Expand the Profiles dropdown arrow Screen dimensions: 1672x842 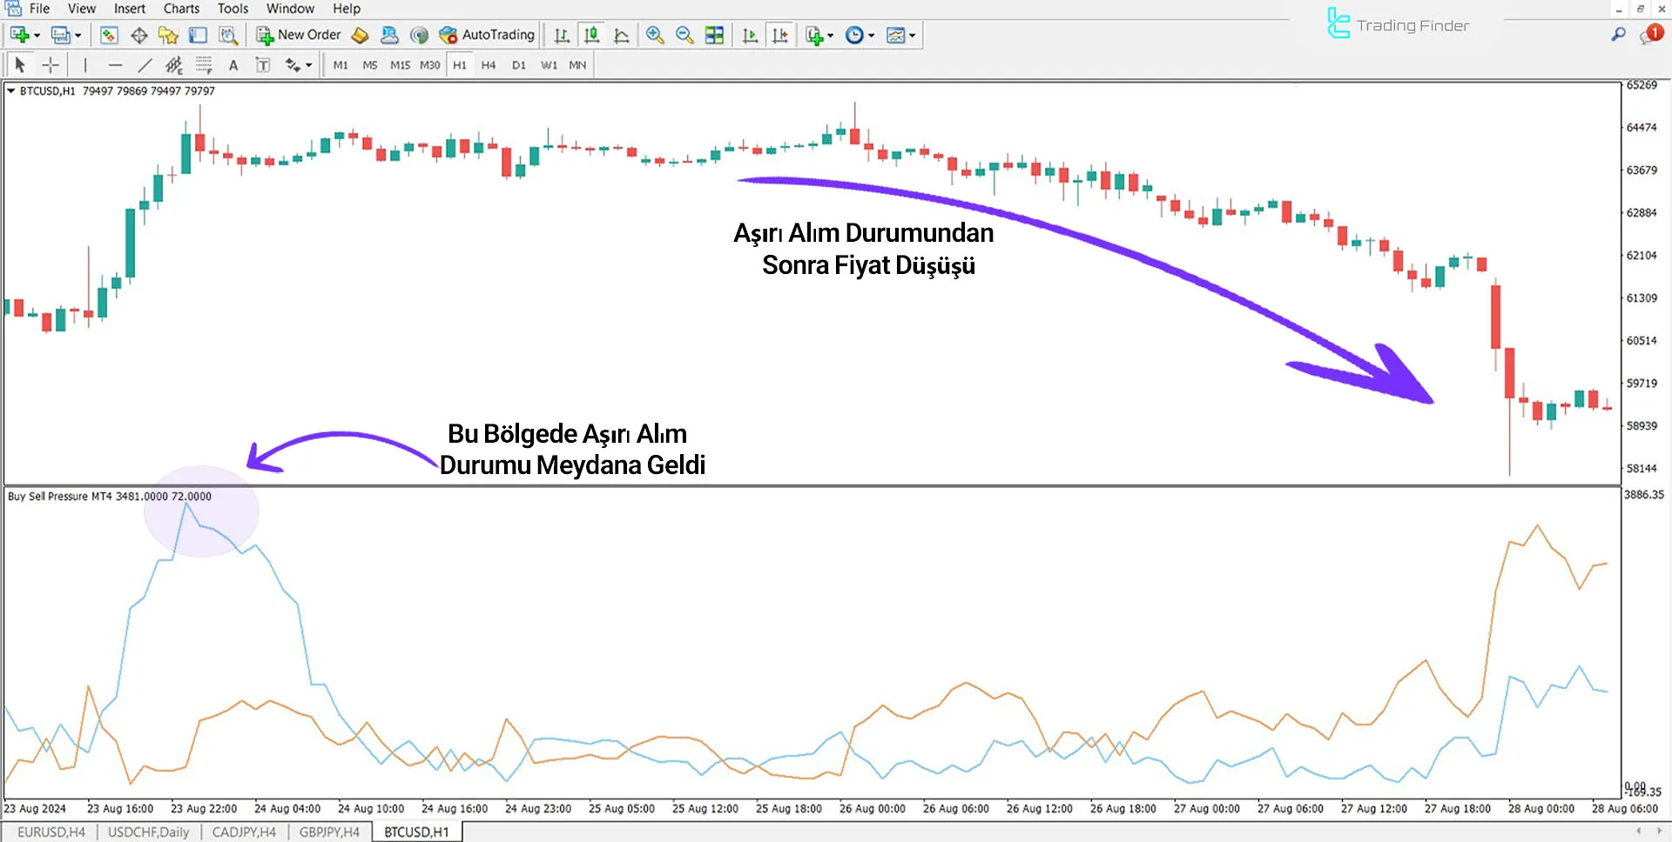point(78,36)
